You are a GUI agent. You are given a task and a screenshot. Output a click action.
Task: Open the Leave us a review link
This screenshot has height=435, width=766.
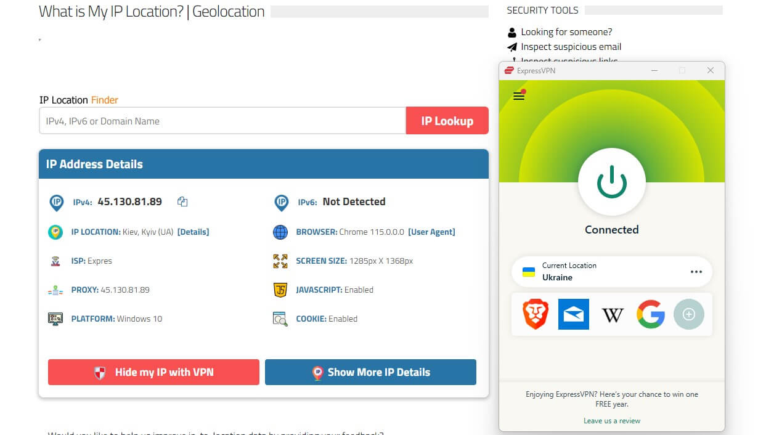(x=612, y=421)
